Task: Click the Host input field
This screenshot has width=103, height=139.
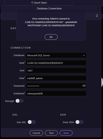Action: pos(56,63)
